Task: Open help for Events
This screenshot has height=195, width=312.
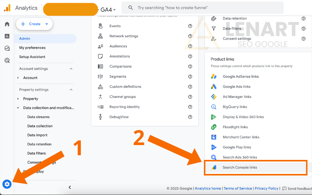Action: (190, 26)
